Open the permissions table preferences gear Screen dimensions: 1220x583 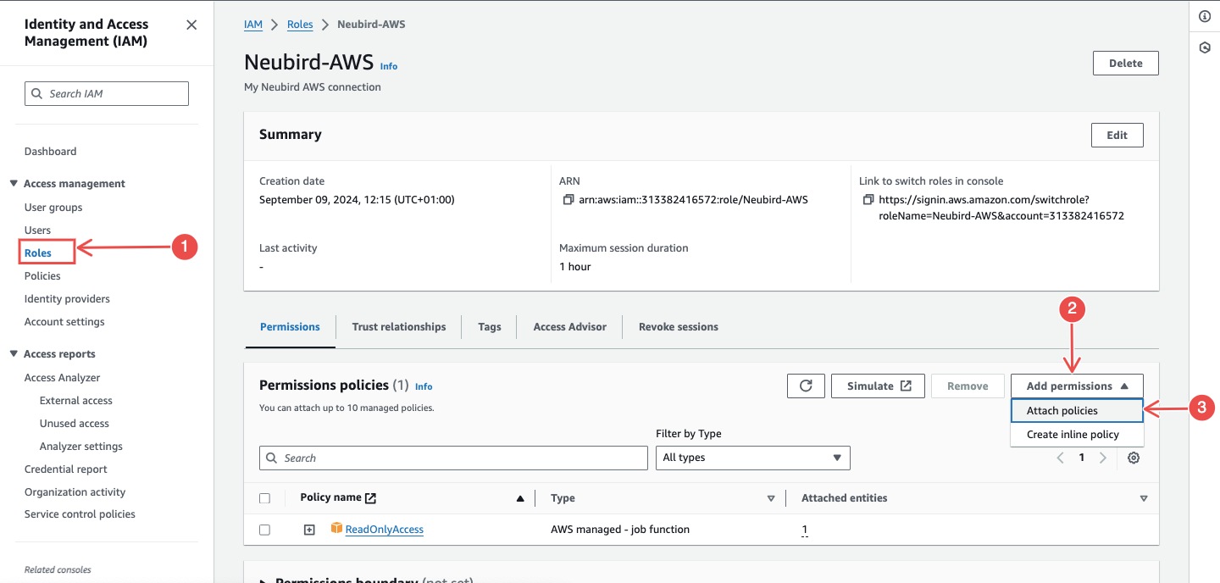pyautogui.click(x=1134, y=458)
